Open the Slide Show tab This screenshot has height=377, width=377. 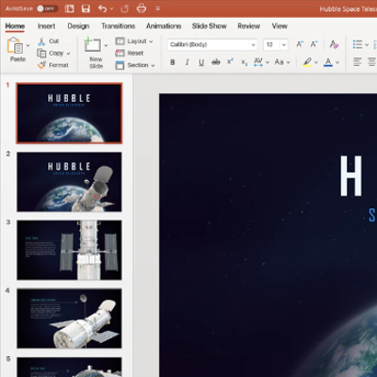(x=209, y=26)
